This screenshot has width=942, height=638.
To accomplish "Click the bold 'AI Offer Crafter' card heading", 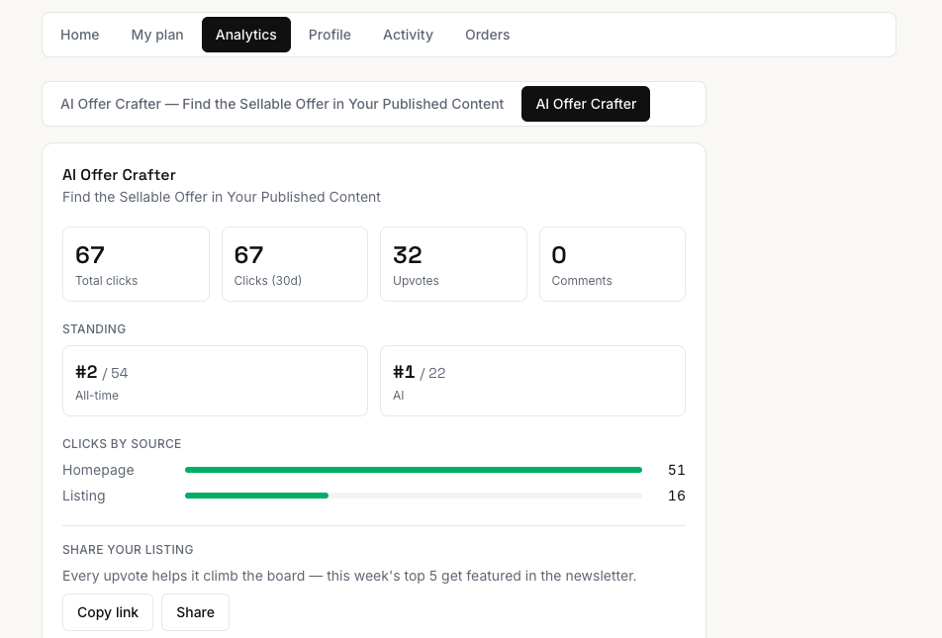I will pyautogui.click(x=119, y=175).
